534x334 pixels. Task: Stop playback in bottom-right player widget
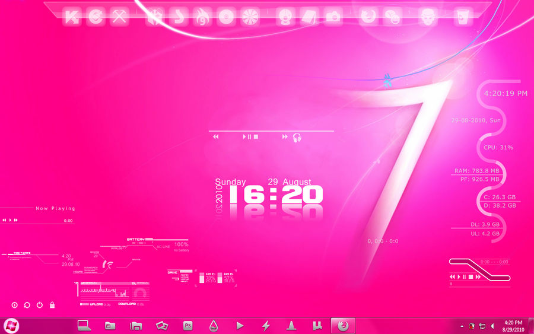coord(471,277)
